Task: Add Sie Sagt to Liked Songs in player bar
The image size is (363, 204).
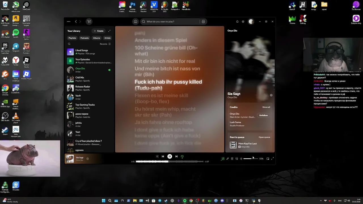Action: (x=88, y=159)
